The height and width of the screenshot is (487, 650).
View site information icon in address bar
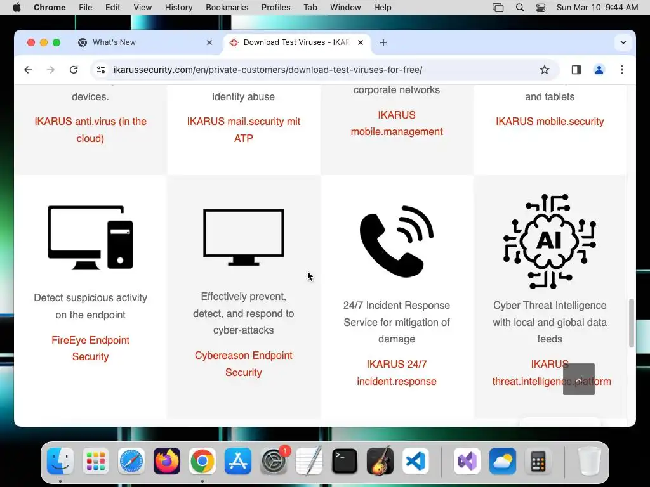[x=101, y=70]
